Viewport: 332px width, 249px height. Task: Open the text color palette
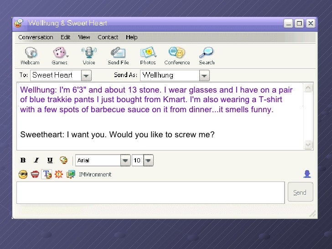tap(63, 160)
